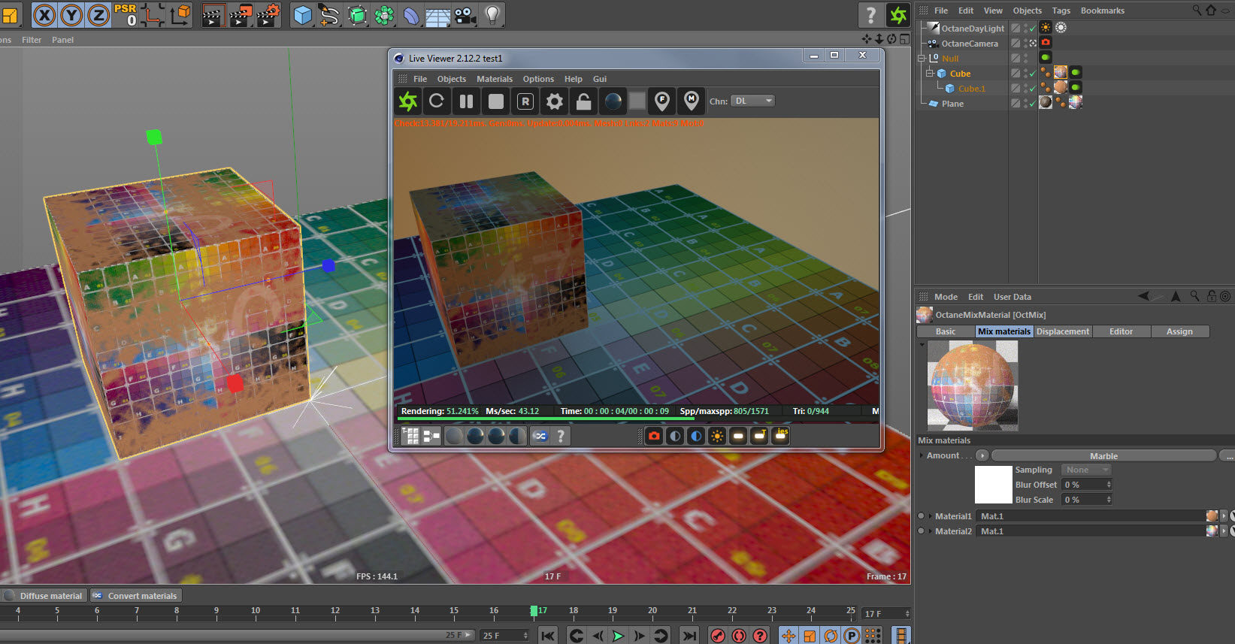This screenshot has height=644, width=1235.
Task: Click the white Amount texture preview swatch
Action: pyautogui.click(x=993, y=485)
